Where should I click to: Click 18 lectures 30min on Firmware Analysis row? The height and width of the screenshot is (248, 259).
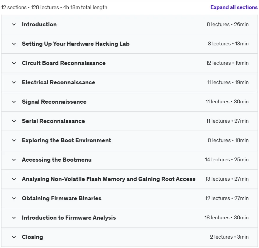226,218
